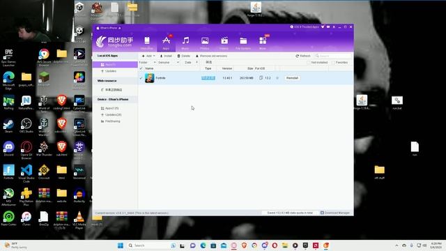
Task: Select Apps under Local iOS Apps
Action: (x=115, y=65)
